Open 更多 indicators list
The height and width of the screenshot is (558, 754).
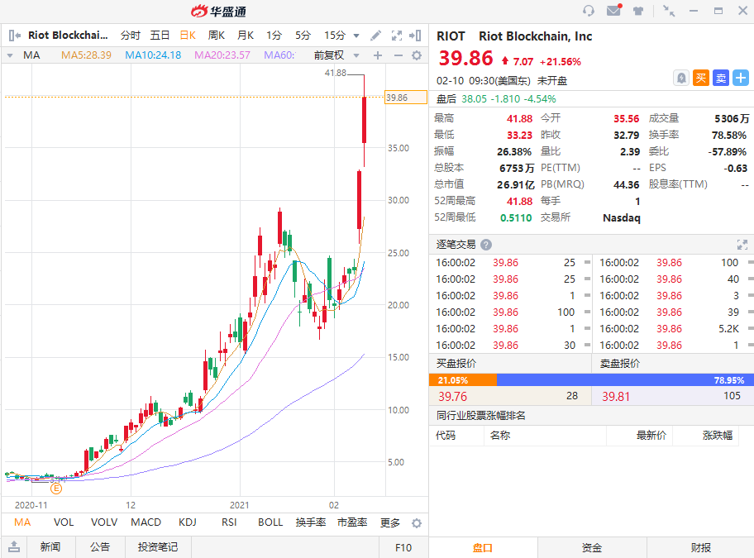click(x=390, y=522)
